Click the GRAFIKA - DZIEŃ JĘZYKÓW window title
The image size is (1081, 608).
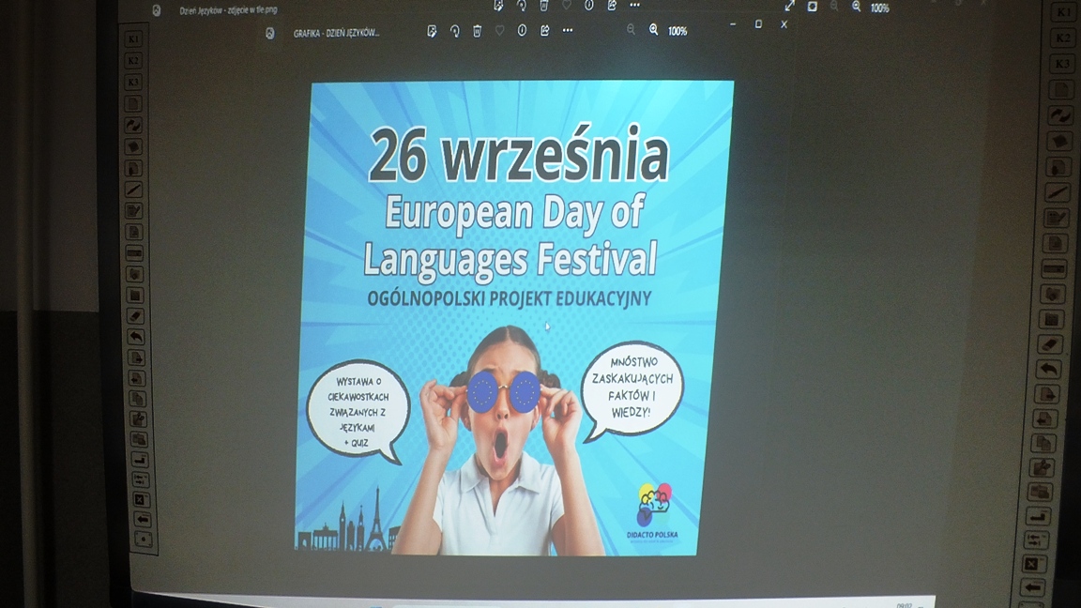(x=336, y=33)
